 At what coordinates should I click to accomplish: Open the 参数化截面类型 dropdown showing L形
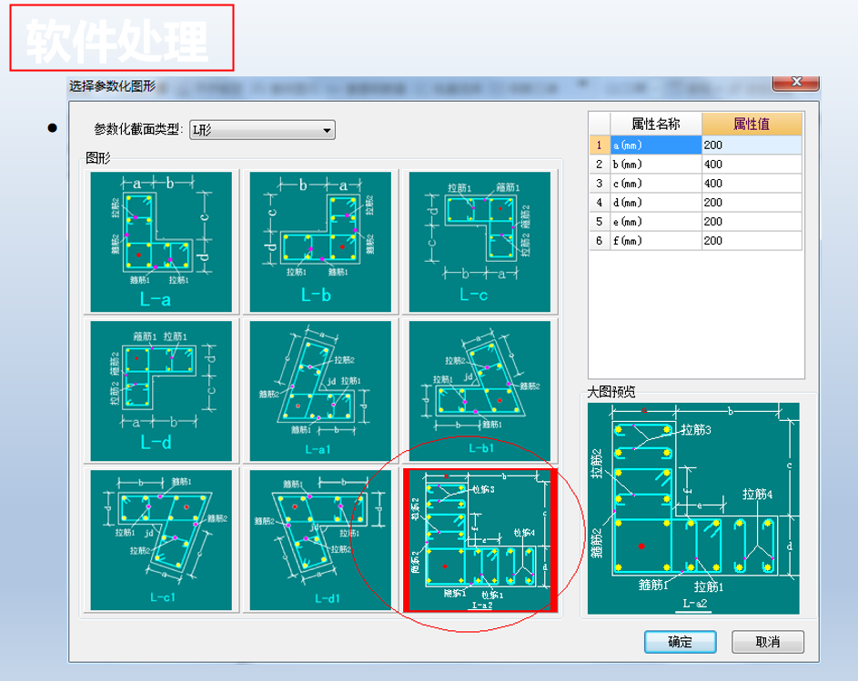click(262, 130)
